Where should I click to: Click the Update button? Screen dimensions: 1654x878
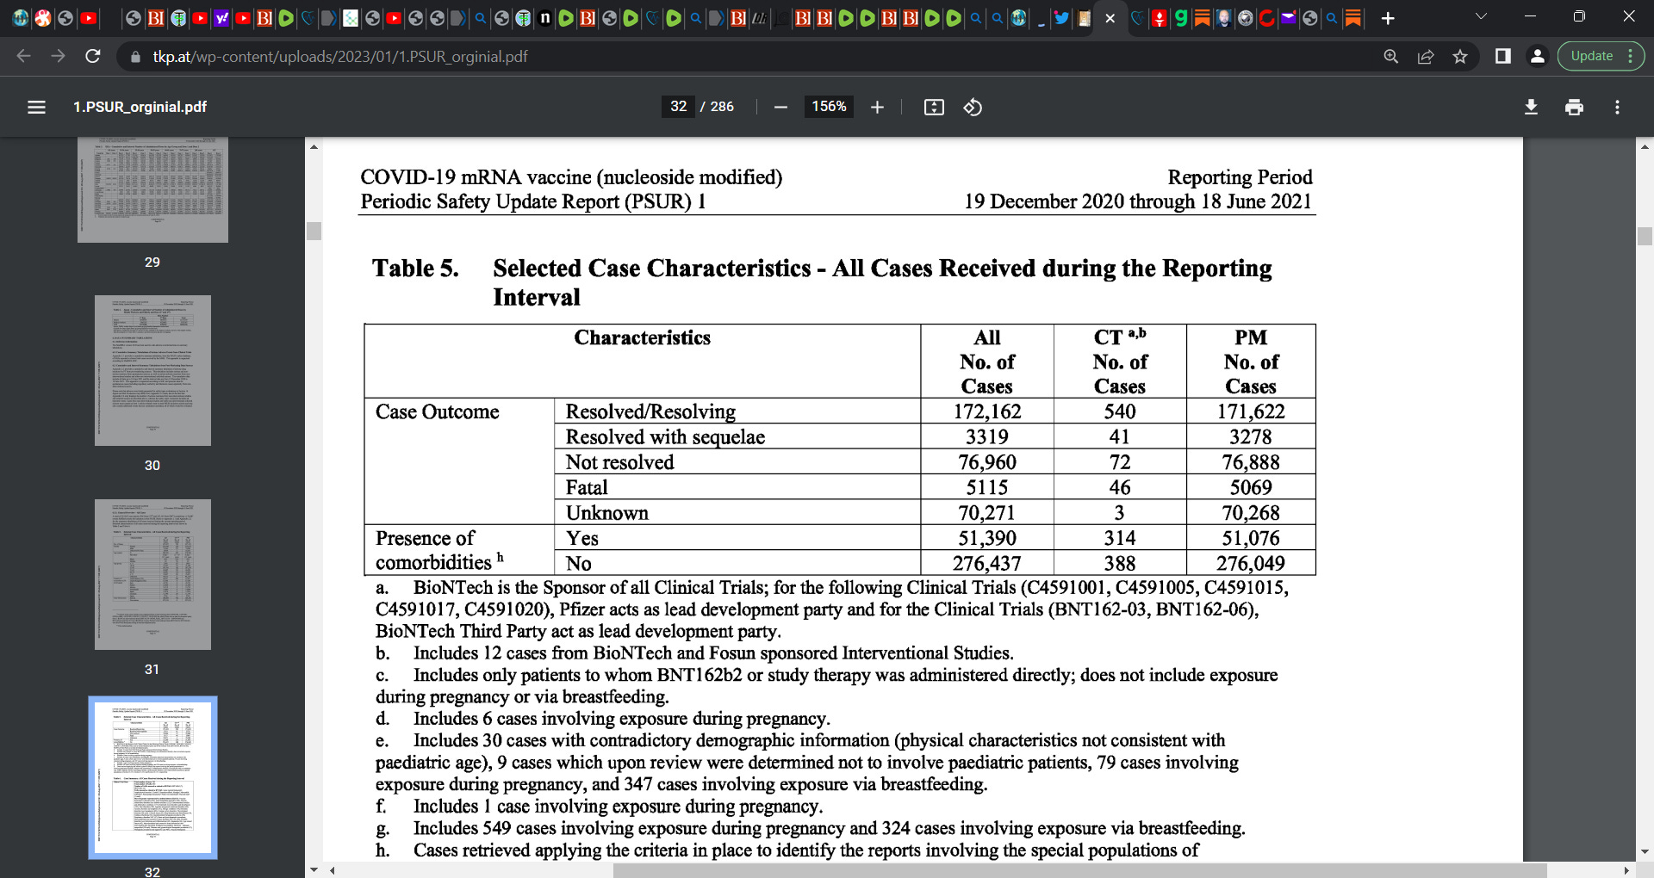click(x=1601, y=56)
